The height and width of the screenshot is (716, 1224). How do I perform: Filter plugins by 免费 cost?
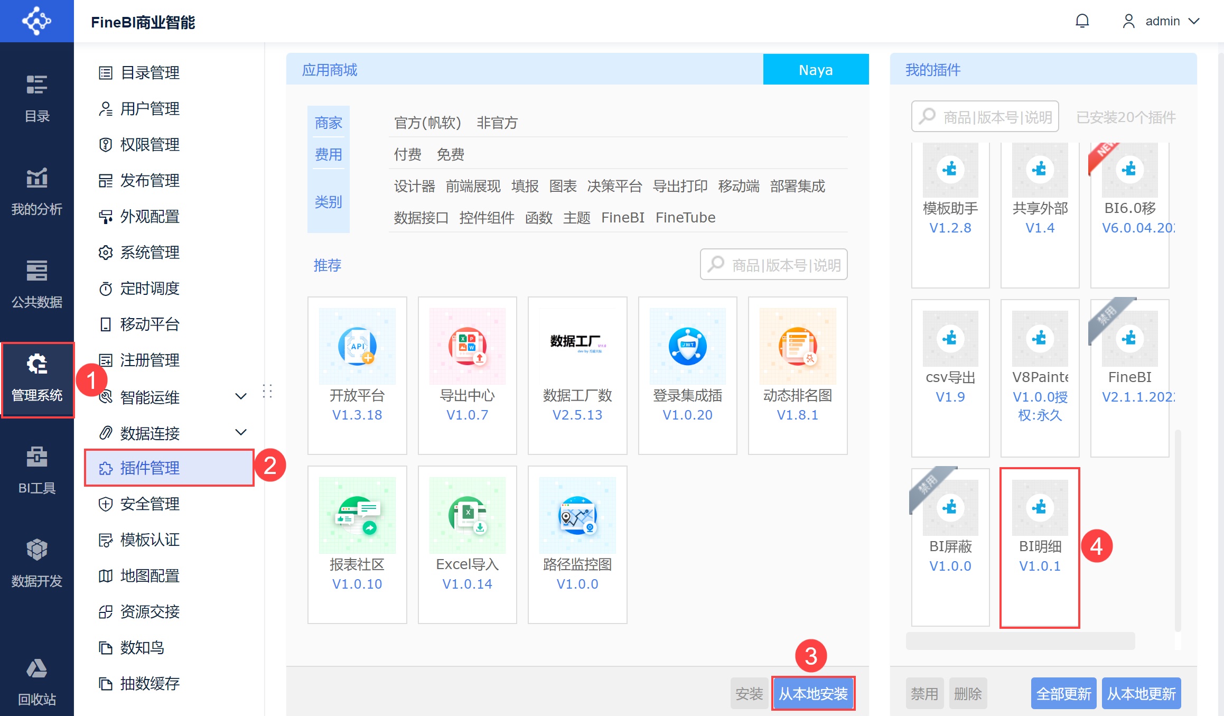pos(450,154)
